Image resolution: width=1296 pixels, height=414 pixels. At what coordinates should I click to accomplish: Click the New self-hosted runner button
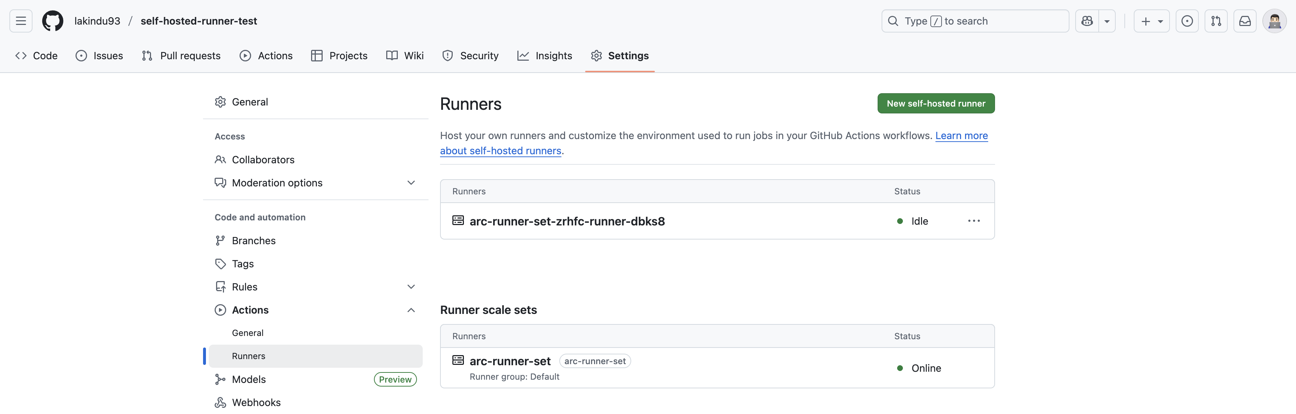tap(935, 103)
